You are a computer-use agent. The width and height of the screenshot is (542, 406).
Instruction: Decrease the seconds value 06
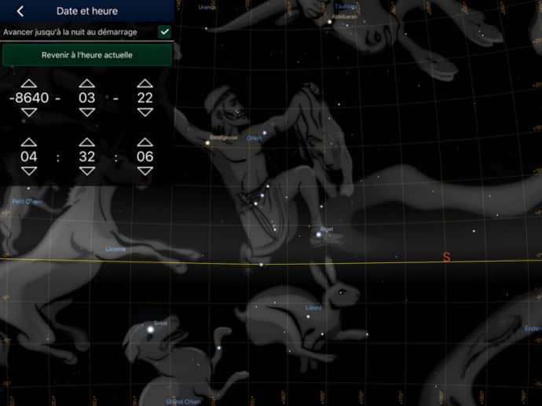[x=145, y=171]
